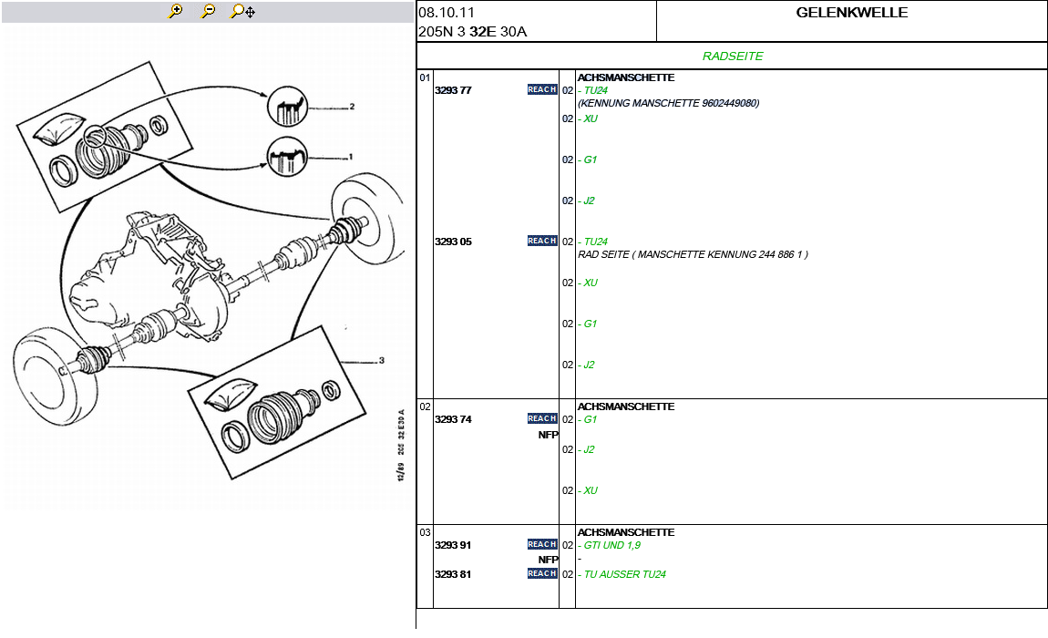Click the zoom out magnifier icon
This screenshot has width=1048, height=638.
coord(208,11)
